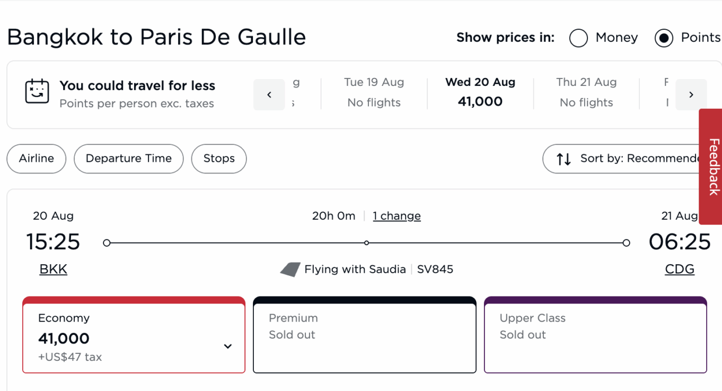Click the next dates arrow
Viewport: 722px width, 391px height.
(x=691, y=94)
